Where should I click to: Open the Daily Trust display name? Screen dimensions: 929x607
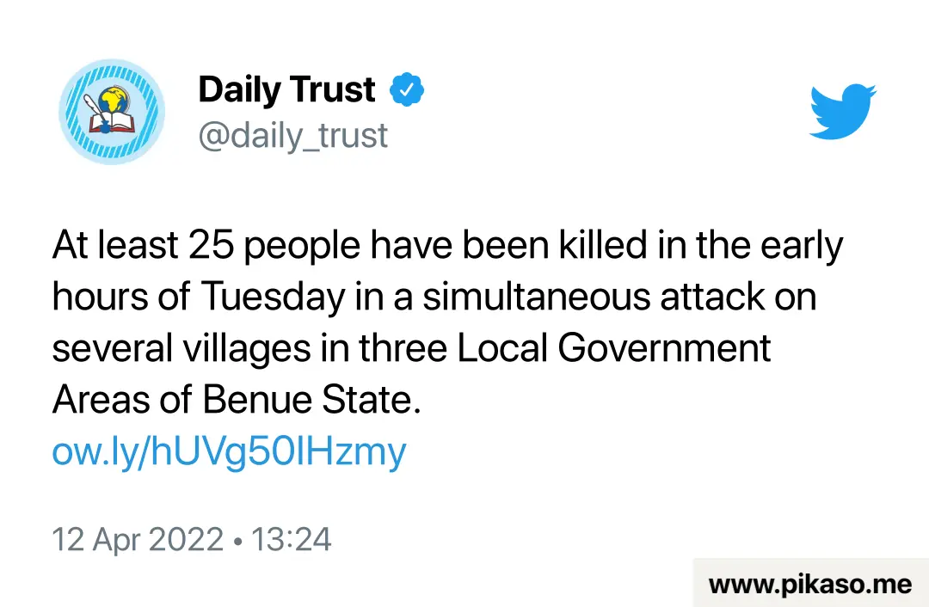click(286, 89)
